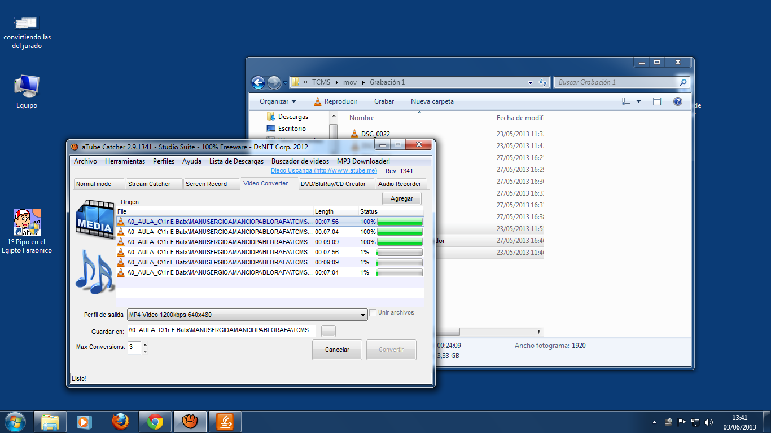Click the Agregar button
The image size is (771, 433).
point(402,198)
